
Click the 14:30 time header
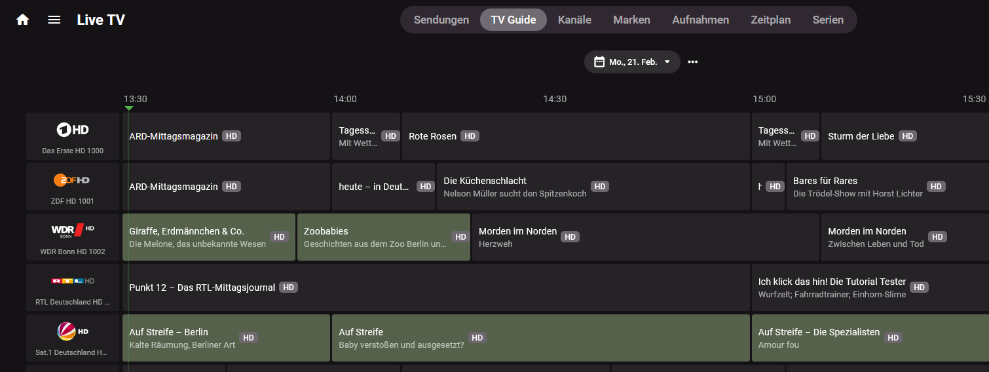(x=555, y=99)
